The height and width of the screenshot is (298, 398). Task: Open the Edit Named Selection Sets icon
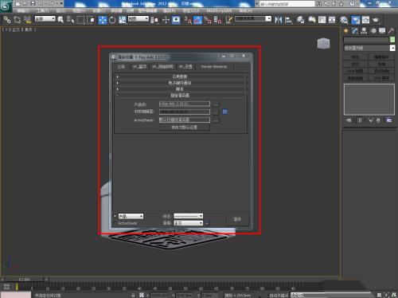(x=229, y=20)
